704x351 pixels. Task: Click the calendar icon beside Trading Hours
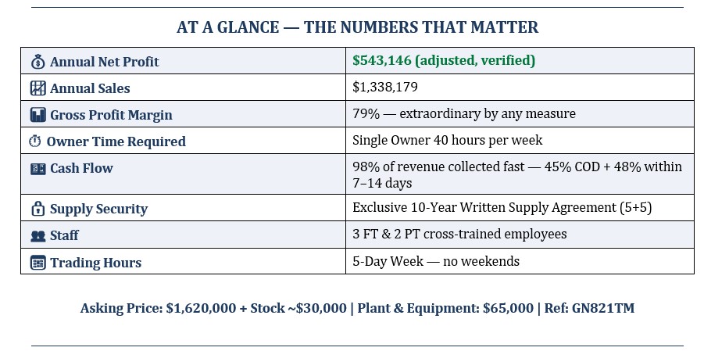pyautogui.click(x=38, y=263)
